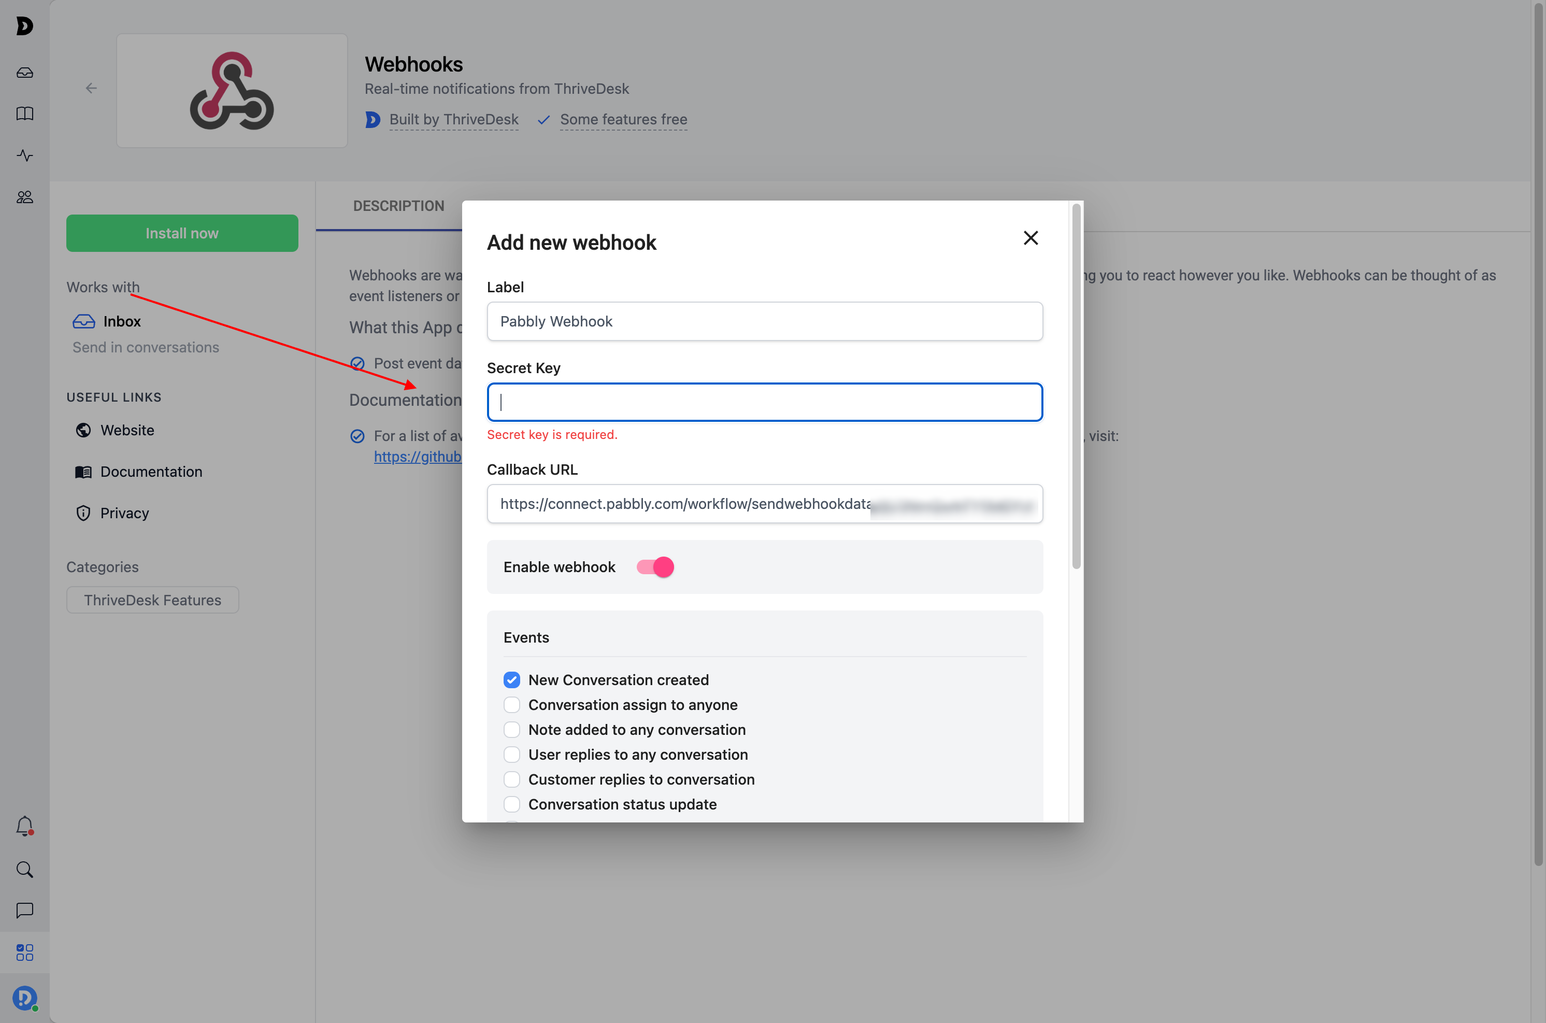Click the Built by ThriveDesk link
Screen dimensions: 1546x1023
pos(454,119)
